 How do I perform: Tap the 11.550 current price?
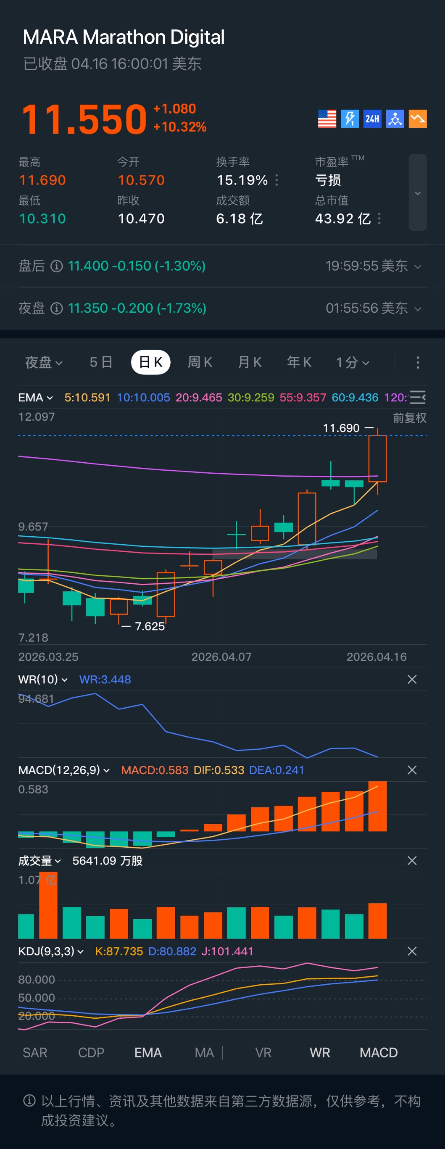coord(84,119)
